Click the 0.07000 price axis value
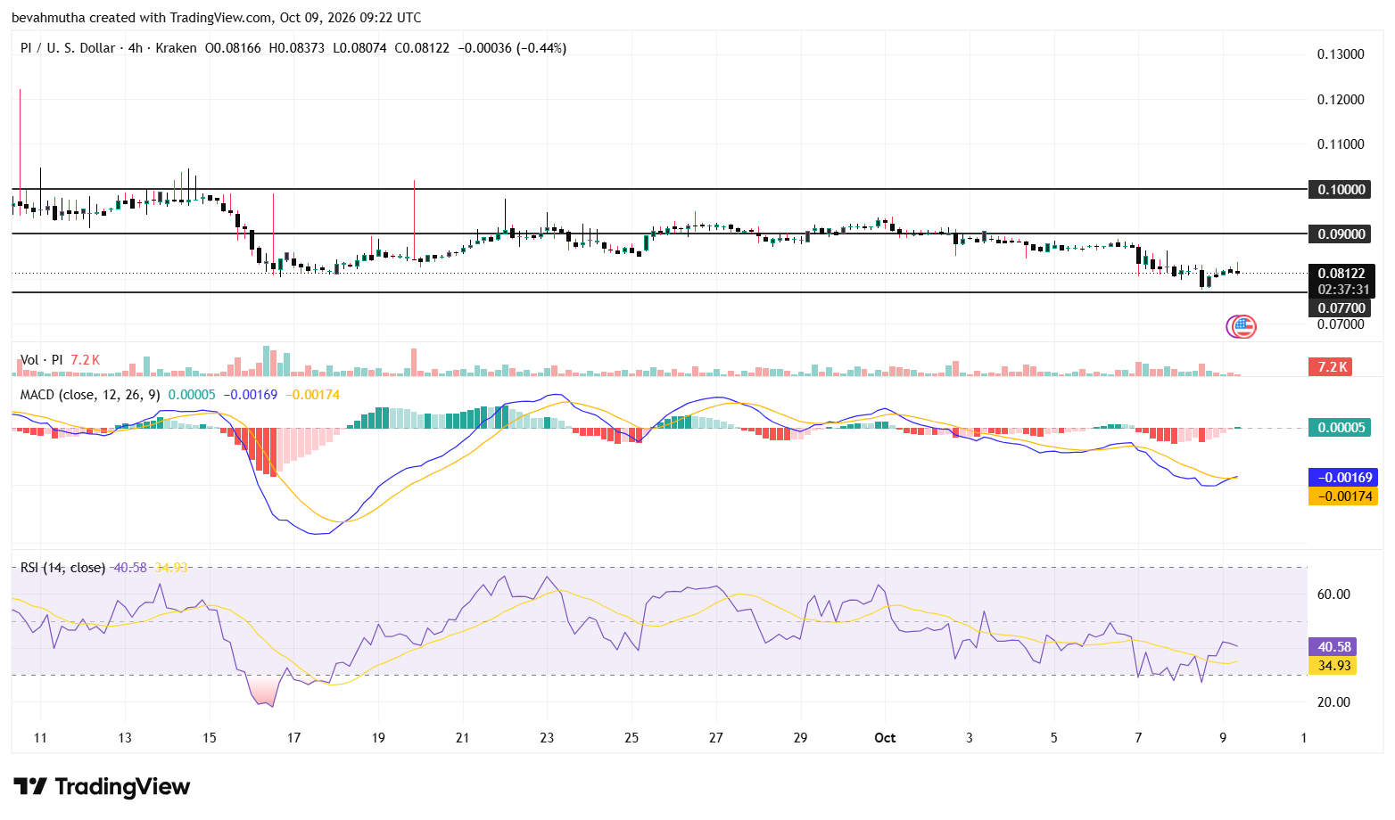 (x=1341, y=324)
